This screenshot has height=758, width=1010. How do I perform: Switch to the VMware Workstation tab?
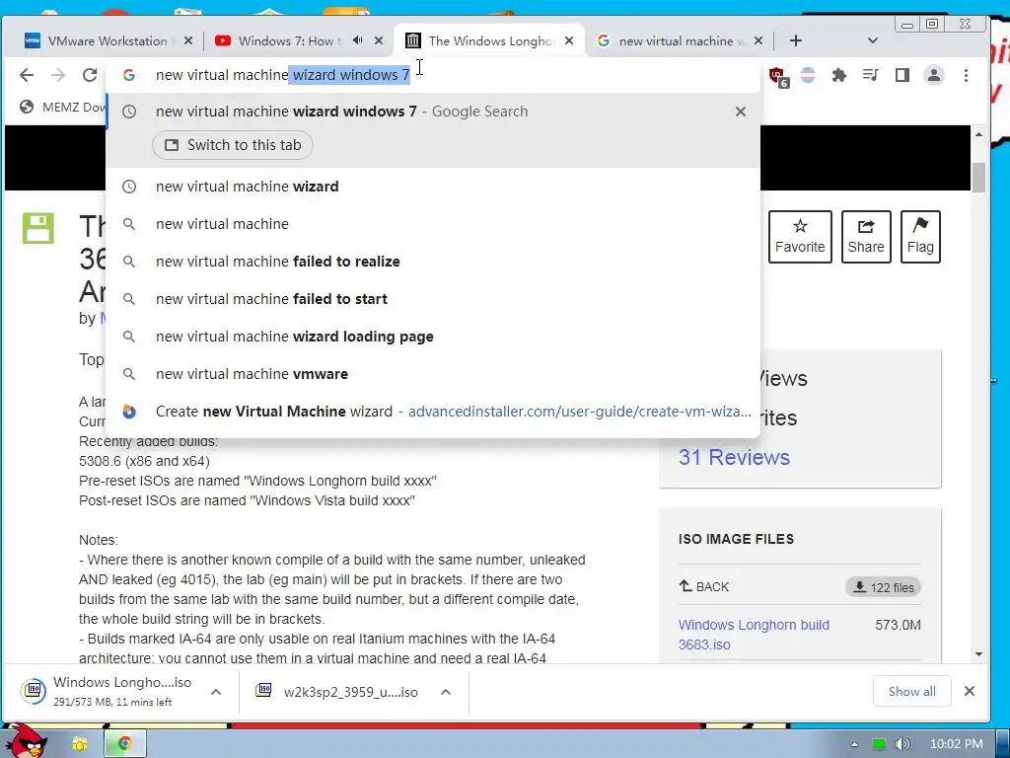108,40
